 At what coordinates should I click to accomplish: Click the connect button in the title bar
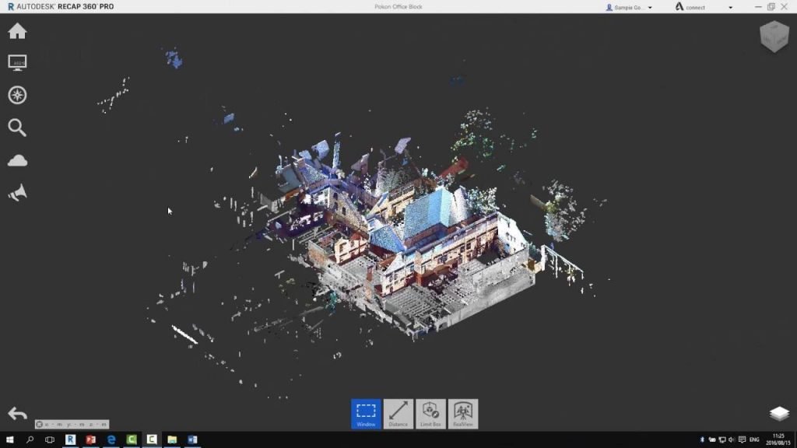(x=691, y=7)
